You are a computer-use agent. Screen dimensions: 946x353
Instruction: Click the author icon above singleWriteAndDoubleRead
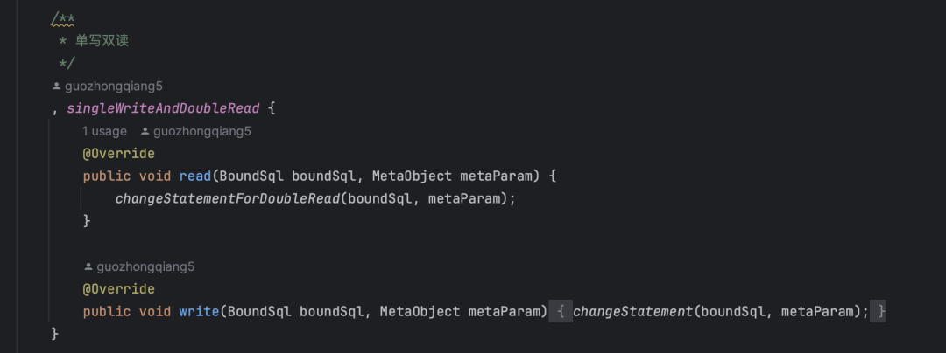(x=57, y=87)
